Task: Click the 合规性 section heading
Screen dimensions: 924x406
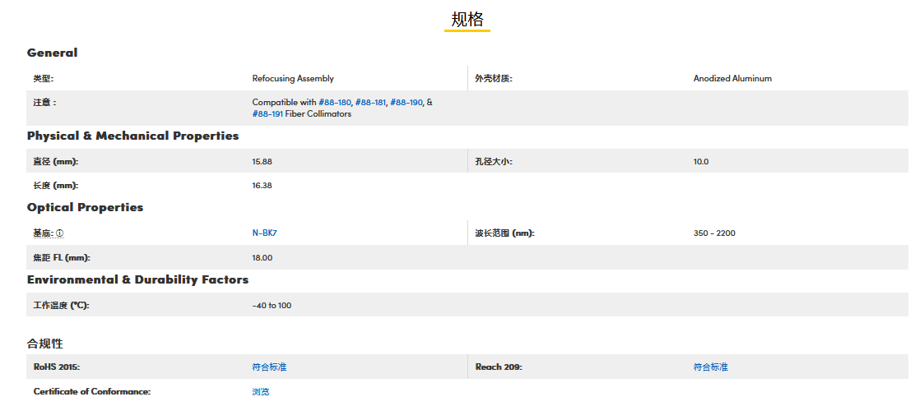Action: tap(44, 343)
